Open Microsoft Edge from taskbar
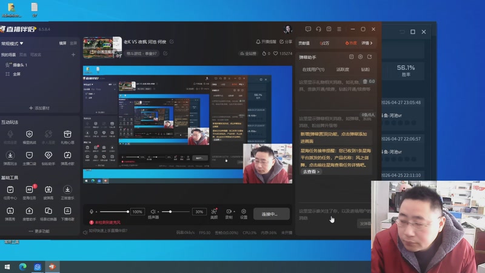 click(22, 267)
